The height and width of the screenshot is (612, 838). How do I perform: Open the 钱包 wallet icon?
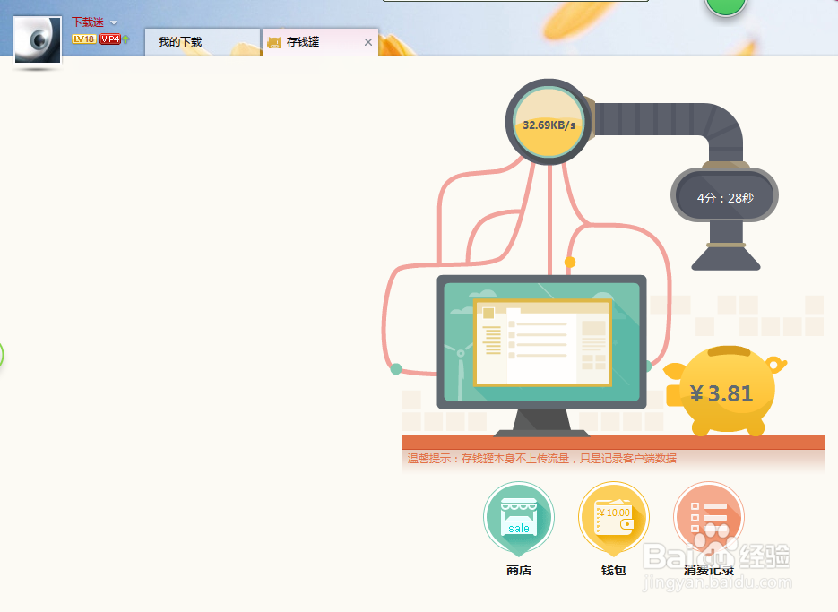point(614,517)
